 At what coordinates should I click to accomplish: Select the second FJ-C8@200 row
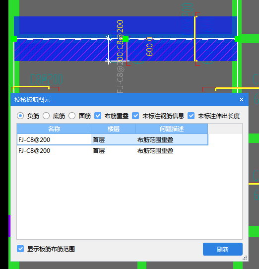tap(112, 150)
